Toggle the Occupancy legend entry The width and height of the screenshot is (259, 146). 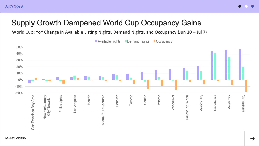pos(163,41)
